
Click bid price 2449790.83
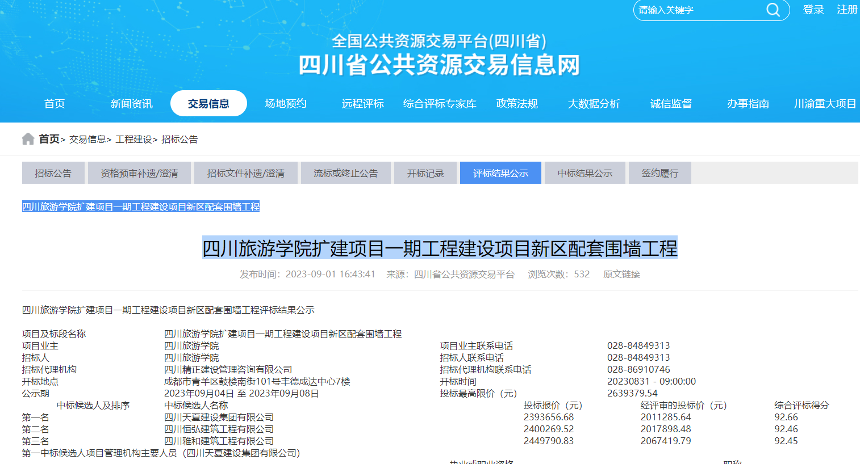(549, 441)
